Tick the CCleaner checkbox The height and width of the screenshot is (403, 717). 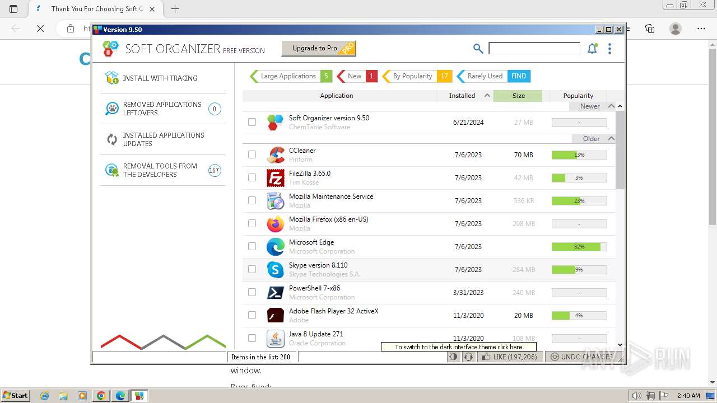(x=252, y=154)
